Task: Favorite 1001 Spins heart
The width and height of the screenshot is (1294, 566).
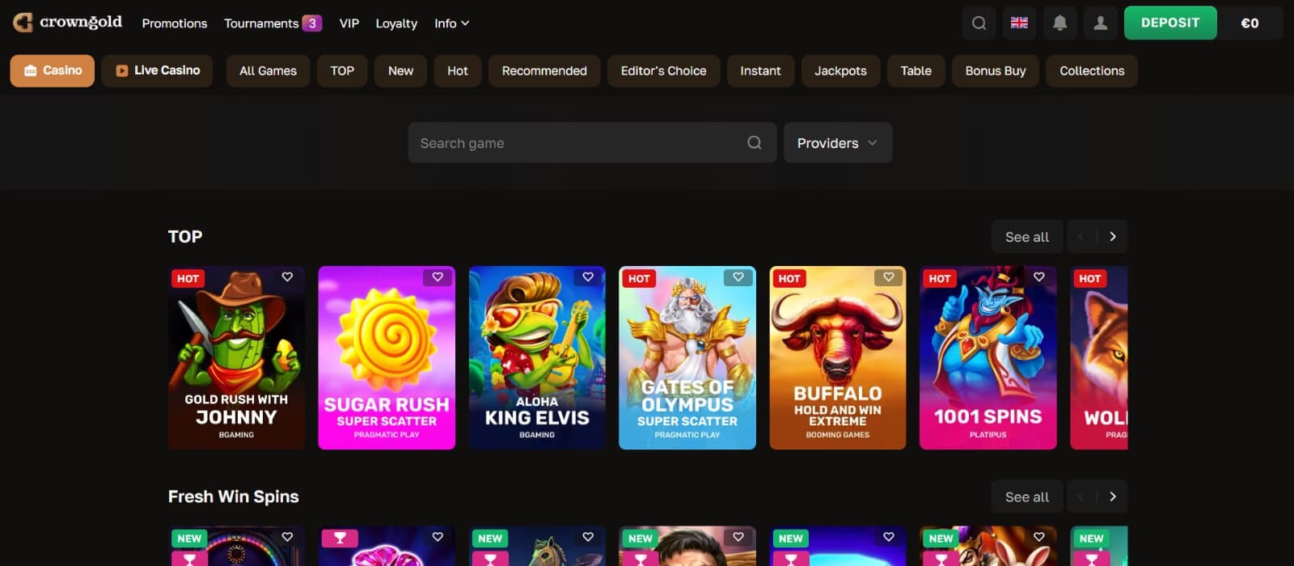Action: 1039,277
